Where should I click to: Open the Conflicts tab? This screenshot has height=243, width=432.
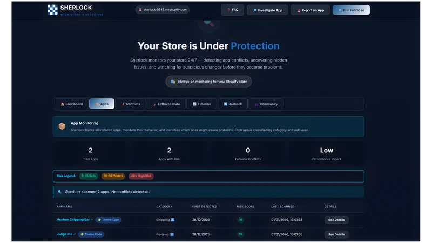(x=131, y=104)
